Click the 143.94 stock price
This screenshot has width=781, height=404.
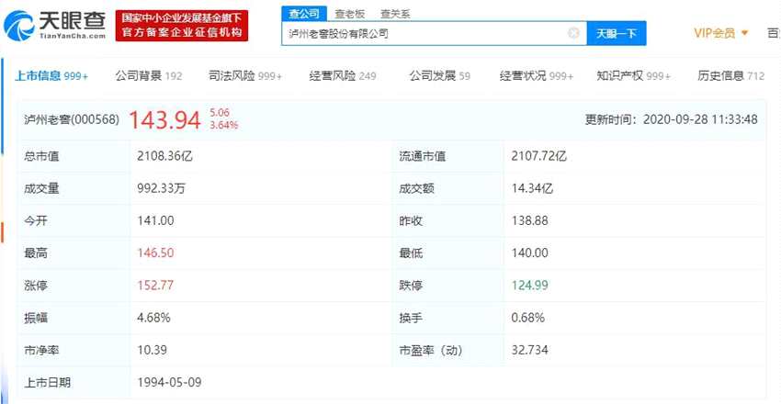point(164,119)
